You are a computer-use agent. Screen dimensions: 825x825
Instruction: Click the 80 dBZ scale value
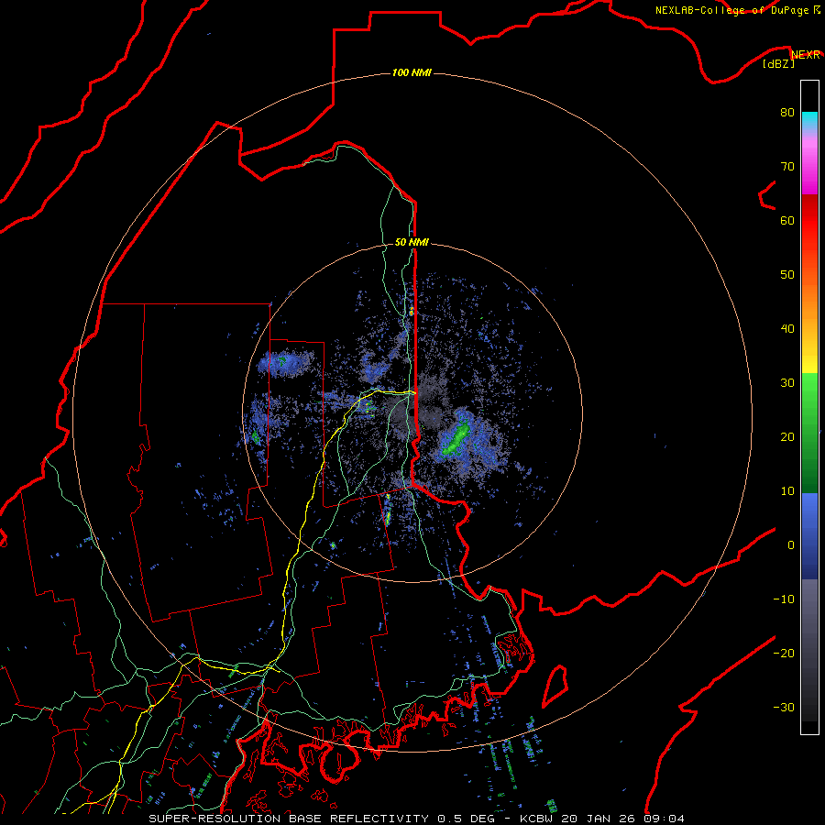point(787,113)
